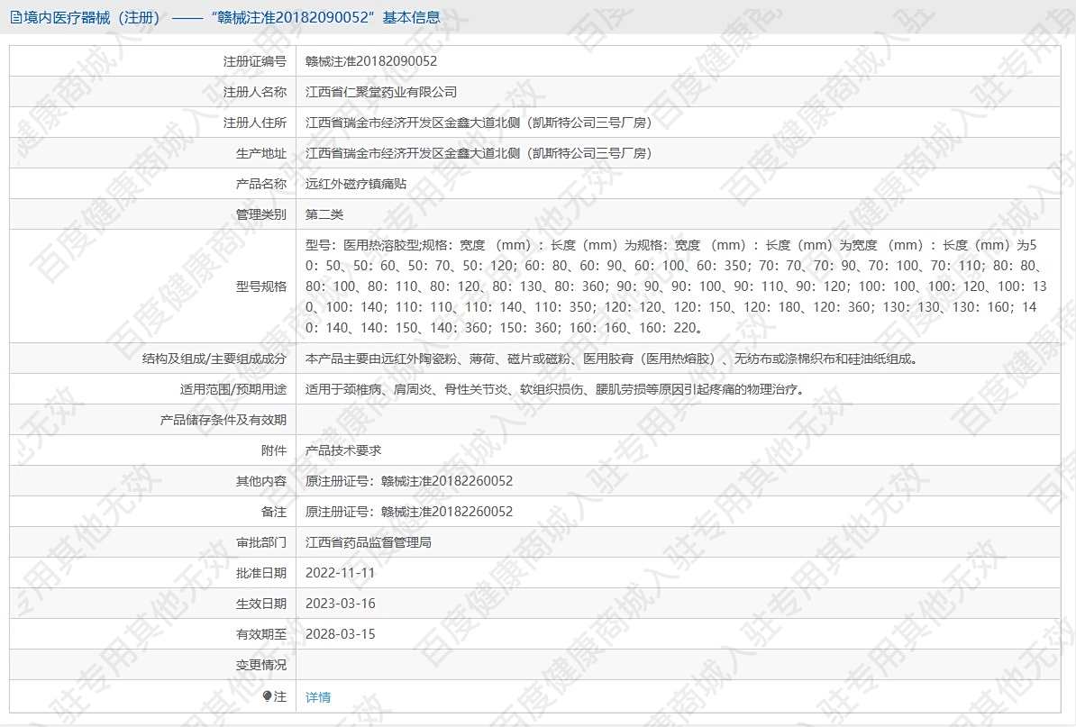
Task: Select the 附件 label
Action: 274,450
